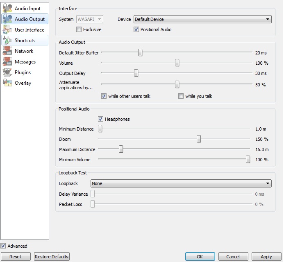Screen dimensions: 284x262
Task: Select the Plugins puzzle icon
Action: pyautogui.click(x=7, y=72)
